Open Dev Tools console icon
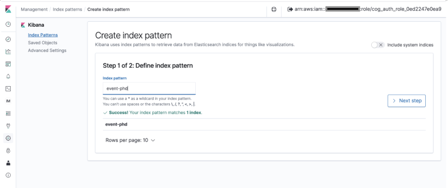Image resolution: width=448 pixels, height=188 pixels. [8, 88]
